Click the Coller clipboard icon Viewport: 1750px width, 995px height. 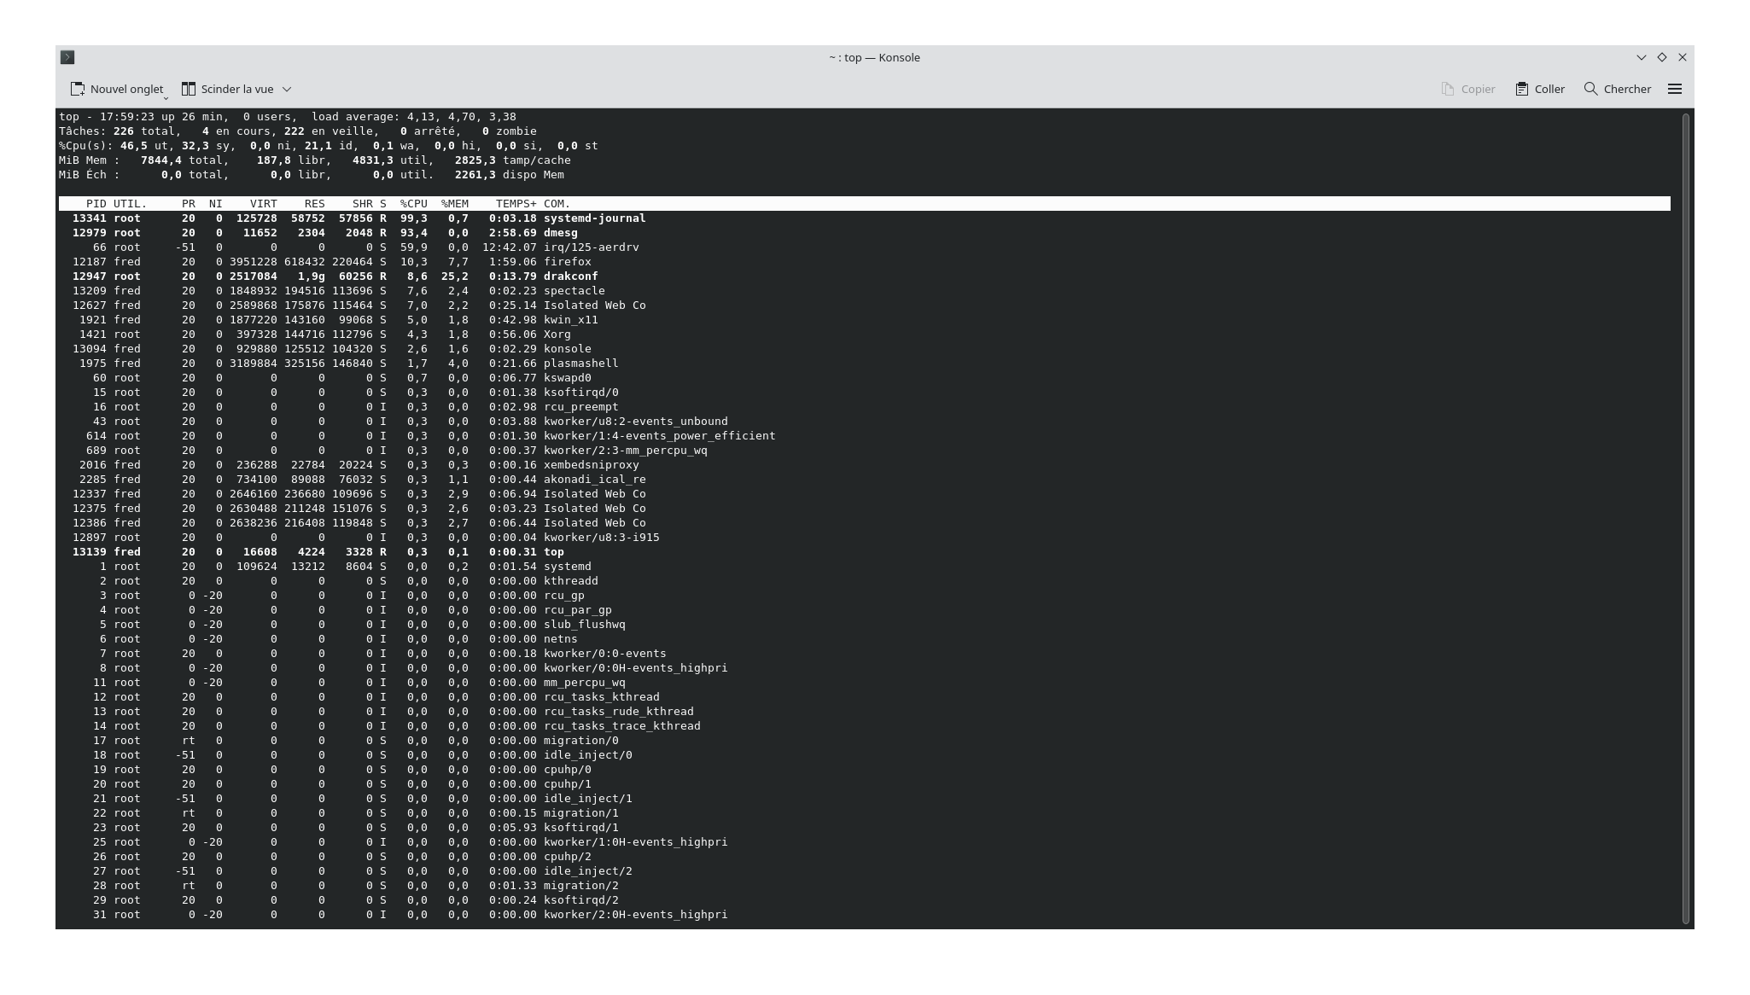coord(1522,89)
